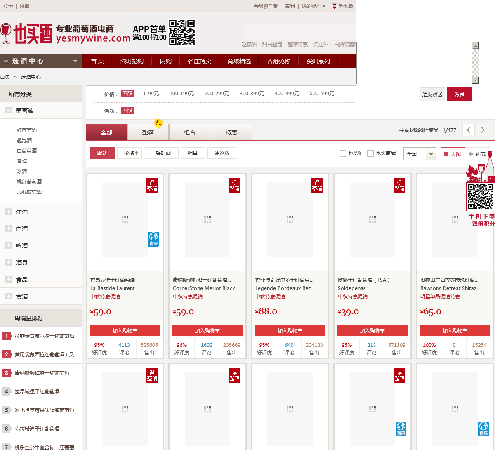Switch to the 组合 tab
The width and height of the screenshot is (495, 450).
(x=190, y=132)
